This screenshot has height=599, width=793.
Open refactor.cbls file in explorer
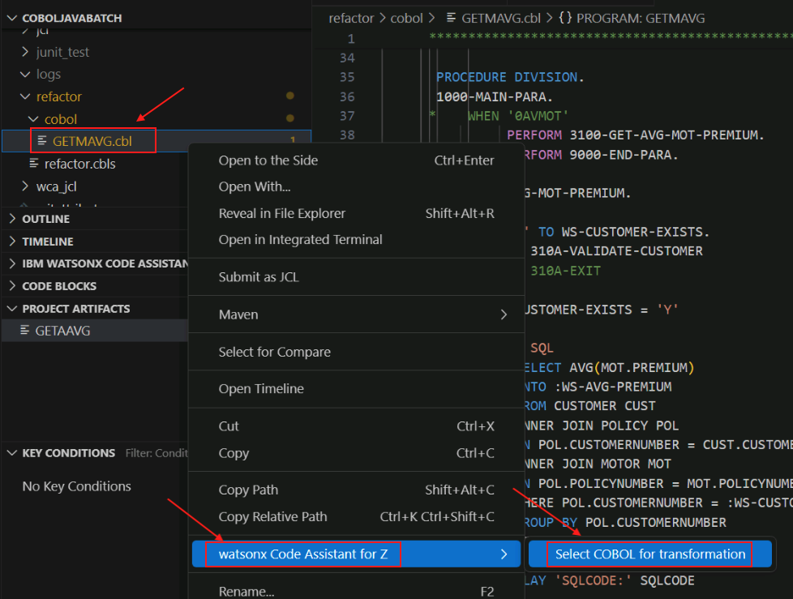coord(80,165)
